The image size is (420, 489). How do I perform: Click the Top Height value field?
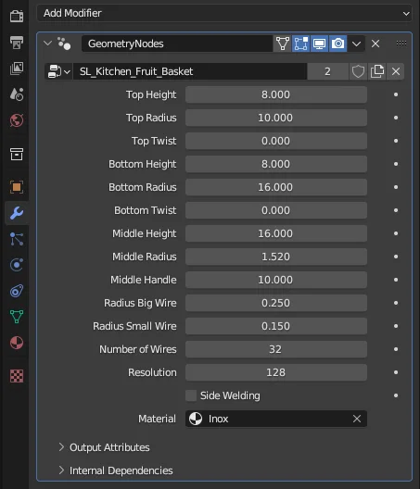click(x=275, y=94)
